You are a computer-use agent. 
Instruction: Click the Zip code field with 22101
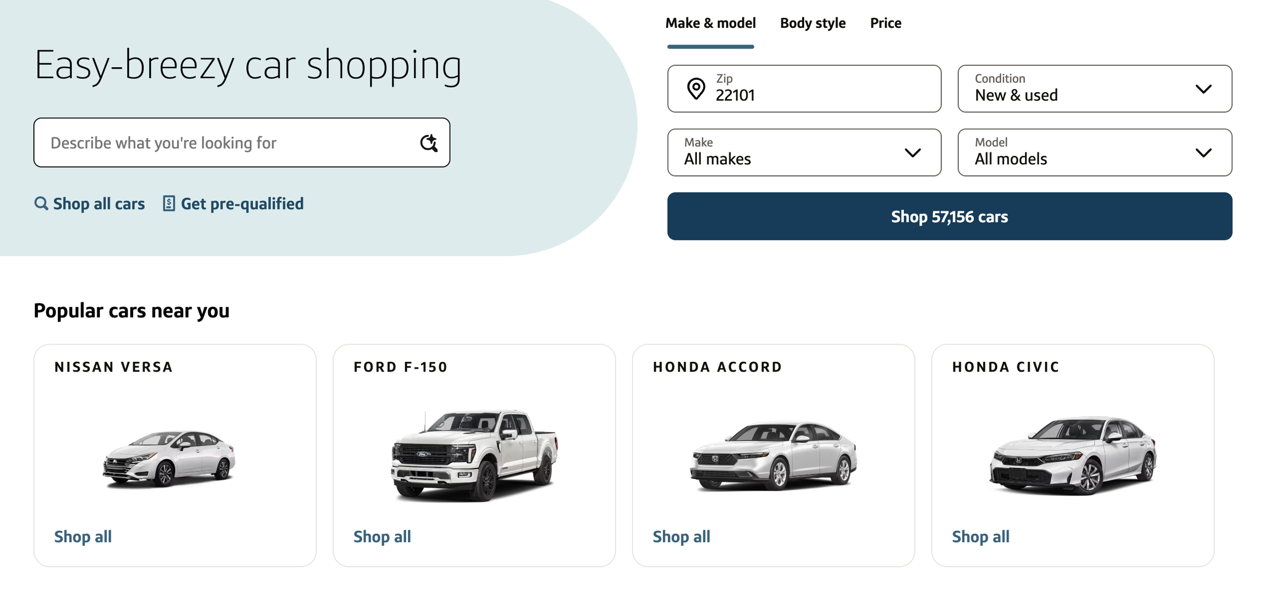pos(804,89)
